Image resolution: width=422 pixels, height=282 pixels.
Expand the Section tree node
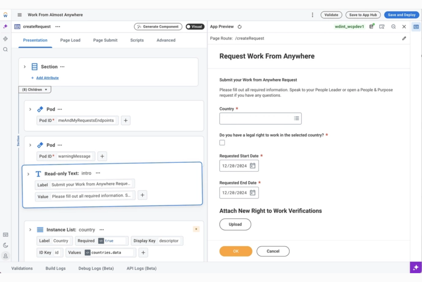25,67
